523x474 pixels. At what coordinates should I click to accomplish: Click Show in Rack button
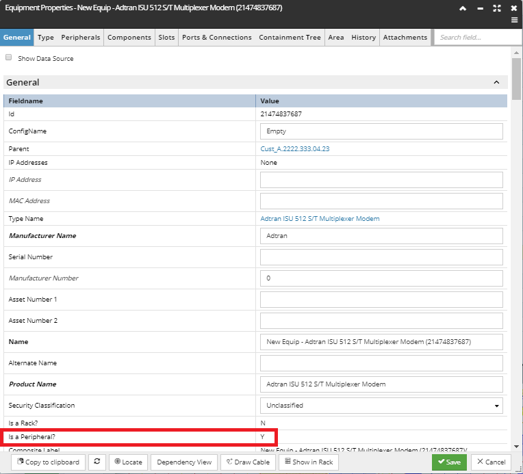point(309,462)
